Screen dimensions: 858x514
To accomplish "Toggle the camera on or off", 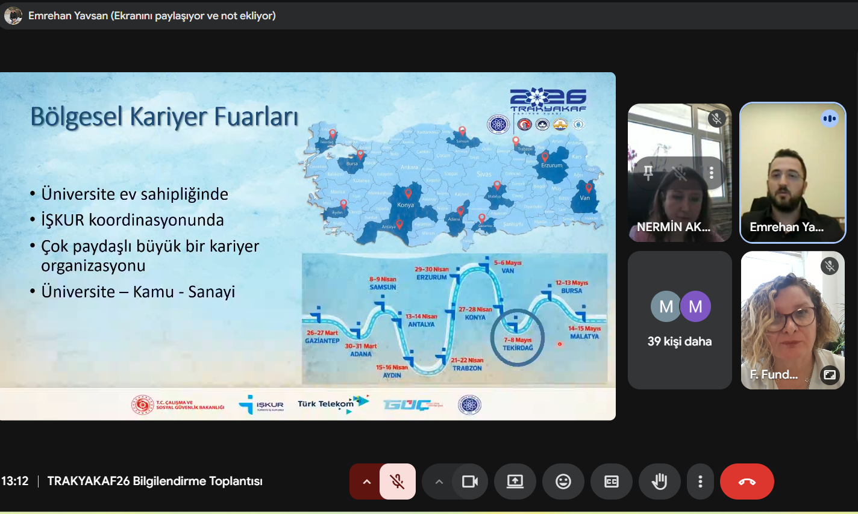I will tap(469, 481).
